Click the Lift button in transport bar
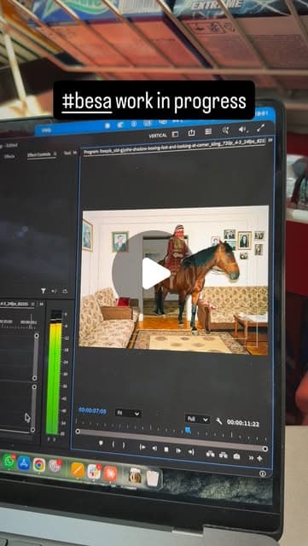Screen dimensions: 308x546 point(210,453)
